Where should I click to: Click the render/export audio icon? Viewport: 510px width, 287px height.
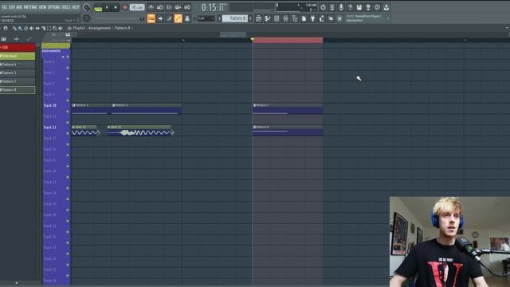tap(368, 7)
